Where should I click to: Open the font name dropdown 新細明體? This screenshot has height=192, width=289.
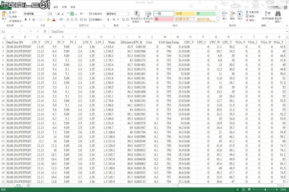[x=47, y=14]
